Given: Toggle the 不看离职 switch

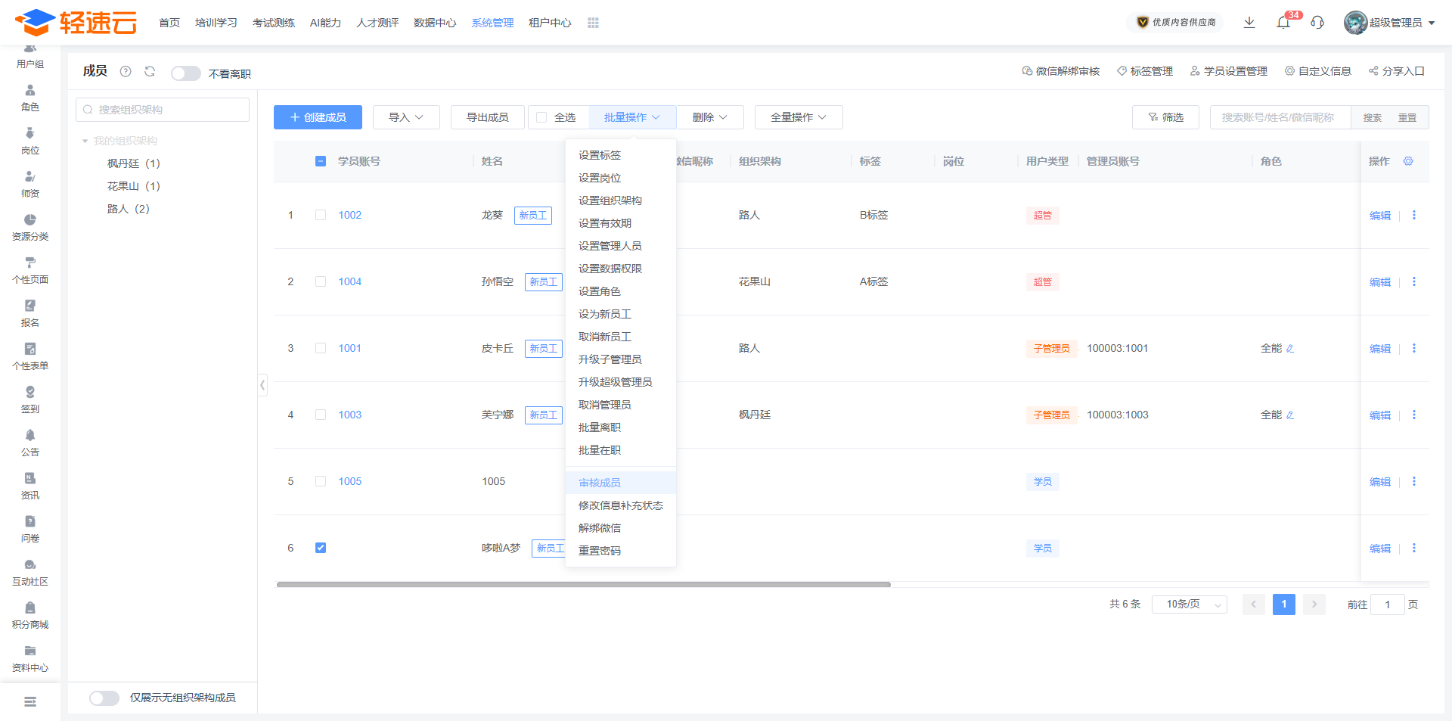Looking at the screenshot, I should coord(185,73).
